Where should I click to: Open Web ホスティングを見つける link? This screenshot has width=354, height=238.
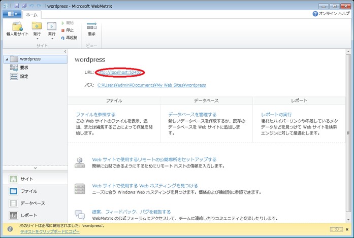145,186
